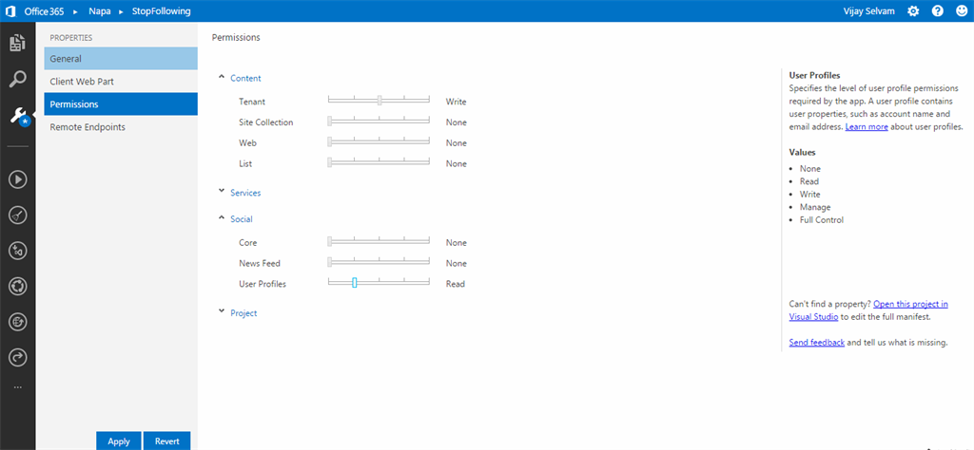The image size is (974, 450).
Task: Click the User Profiles row label
Action: [263, 284]
